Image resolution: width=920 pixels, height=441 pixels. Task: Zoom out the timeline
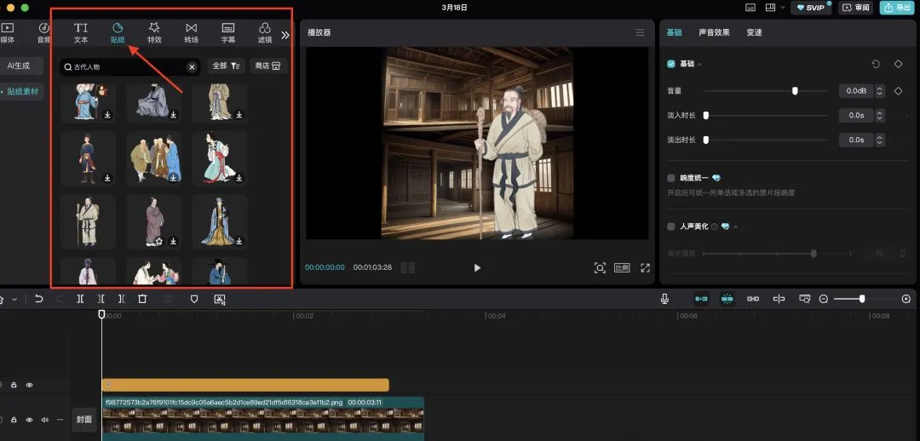coord(823,299)
